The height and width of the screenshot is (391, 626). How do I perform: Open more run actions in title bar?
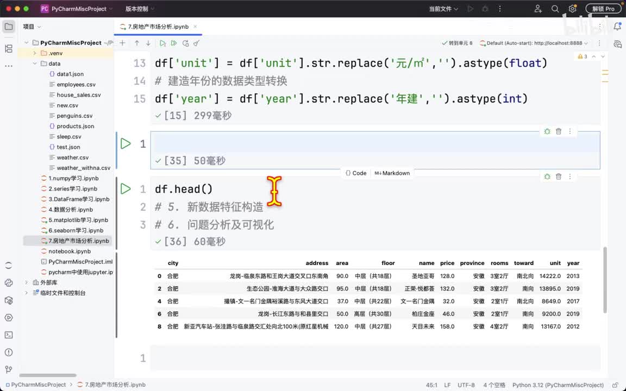coord(500,9)
